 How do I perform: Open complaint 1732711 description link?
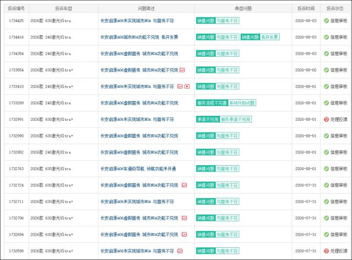tap(137, 202)
